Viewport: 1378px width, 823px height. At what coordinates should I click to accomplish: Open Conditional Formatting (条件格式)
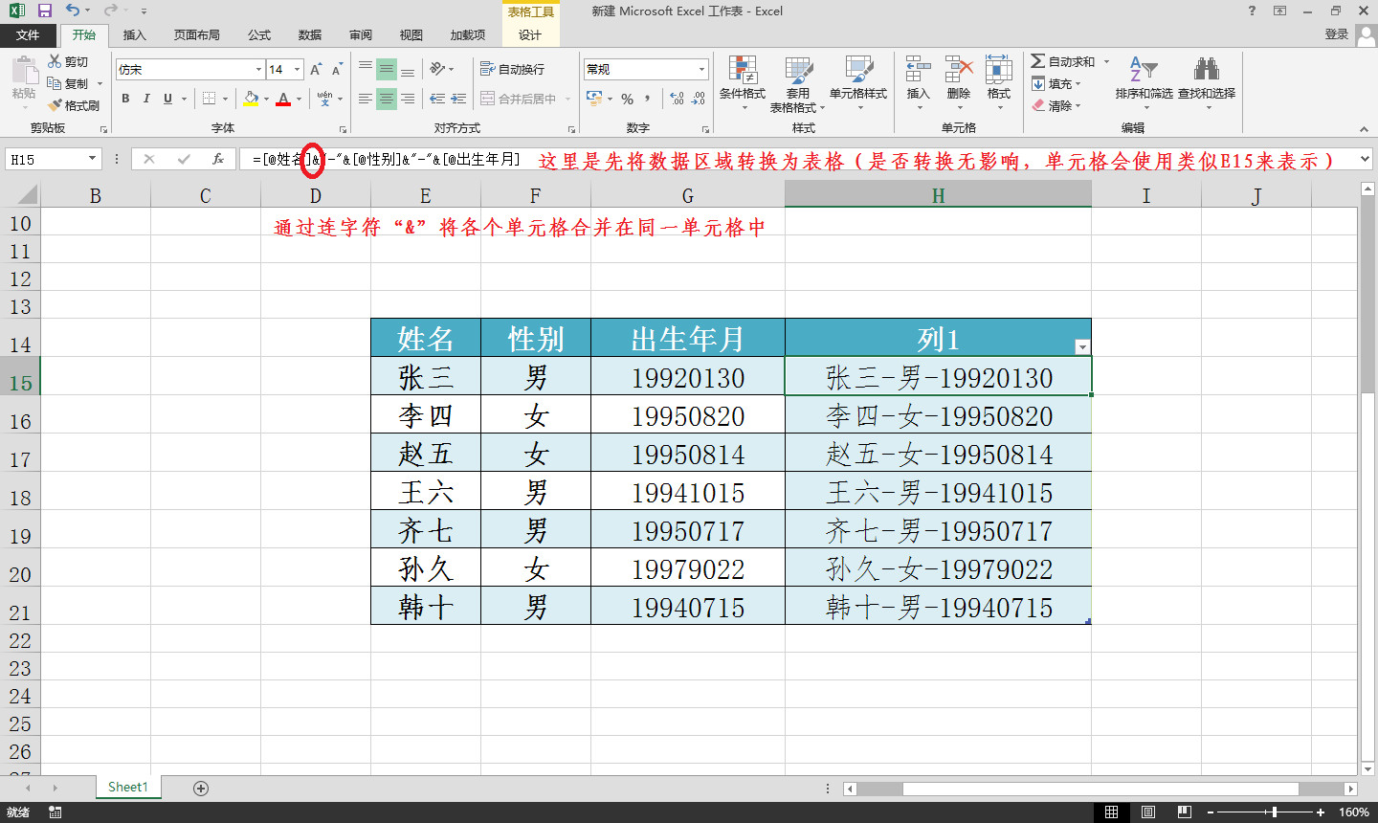coord(743,83)
